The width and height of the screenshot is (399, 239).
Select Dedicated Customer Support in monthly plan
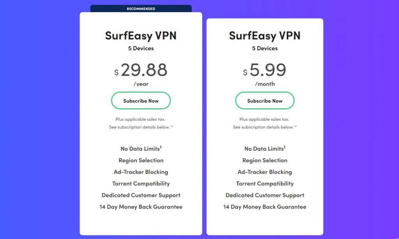point(265,195)
